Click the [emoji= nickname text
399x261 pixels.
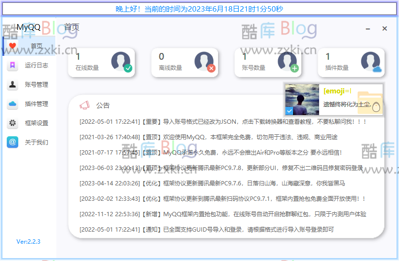click(x=337, y=91)
